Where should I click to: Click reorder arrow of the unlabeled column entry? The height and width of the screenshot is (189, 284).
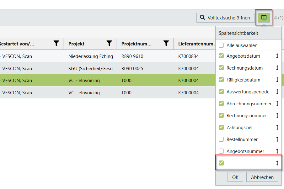click(x=277, y=163)
